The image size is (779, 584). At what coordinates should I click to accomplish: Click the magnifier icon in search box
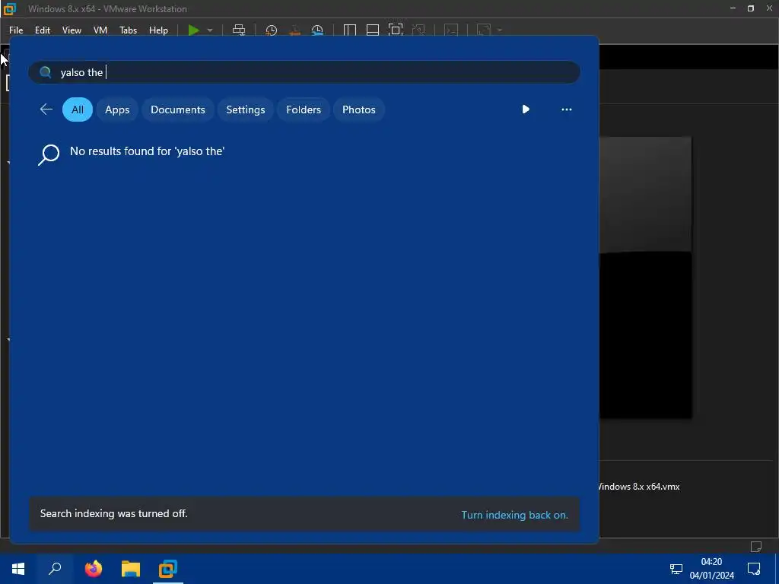coord(45,72)
